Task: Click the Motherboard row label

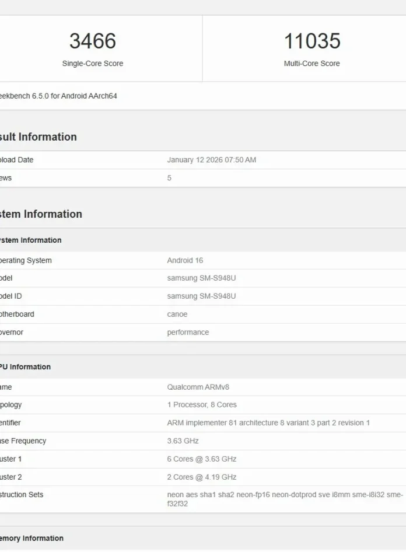Action: point(17,314)
